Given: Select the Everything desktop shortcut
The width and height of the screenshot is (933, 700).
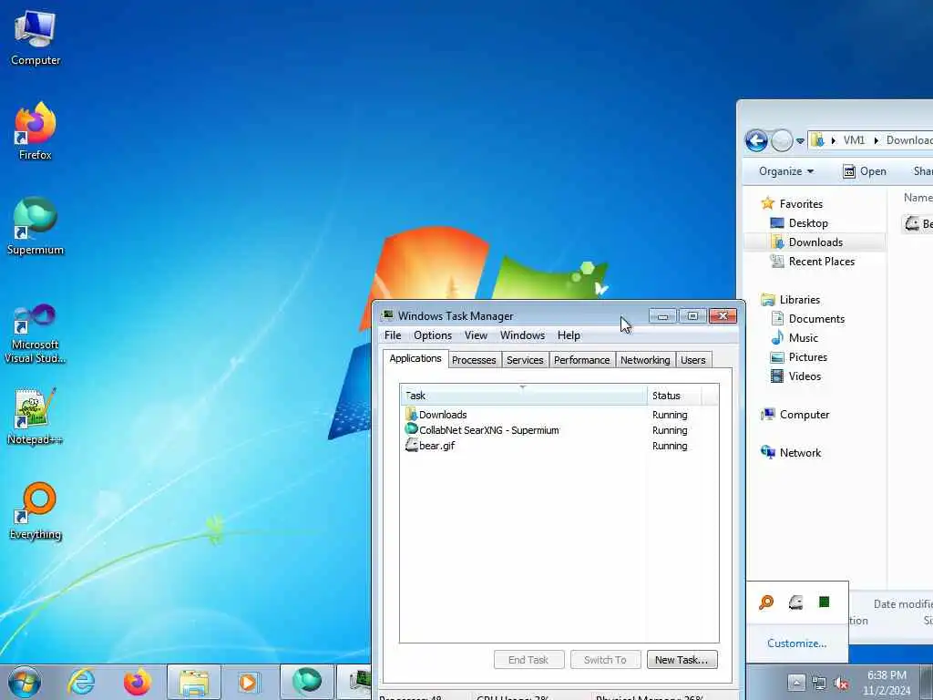Looking at the screenshot, I should 36,510.
